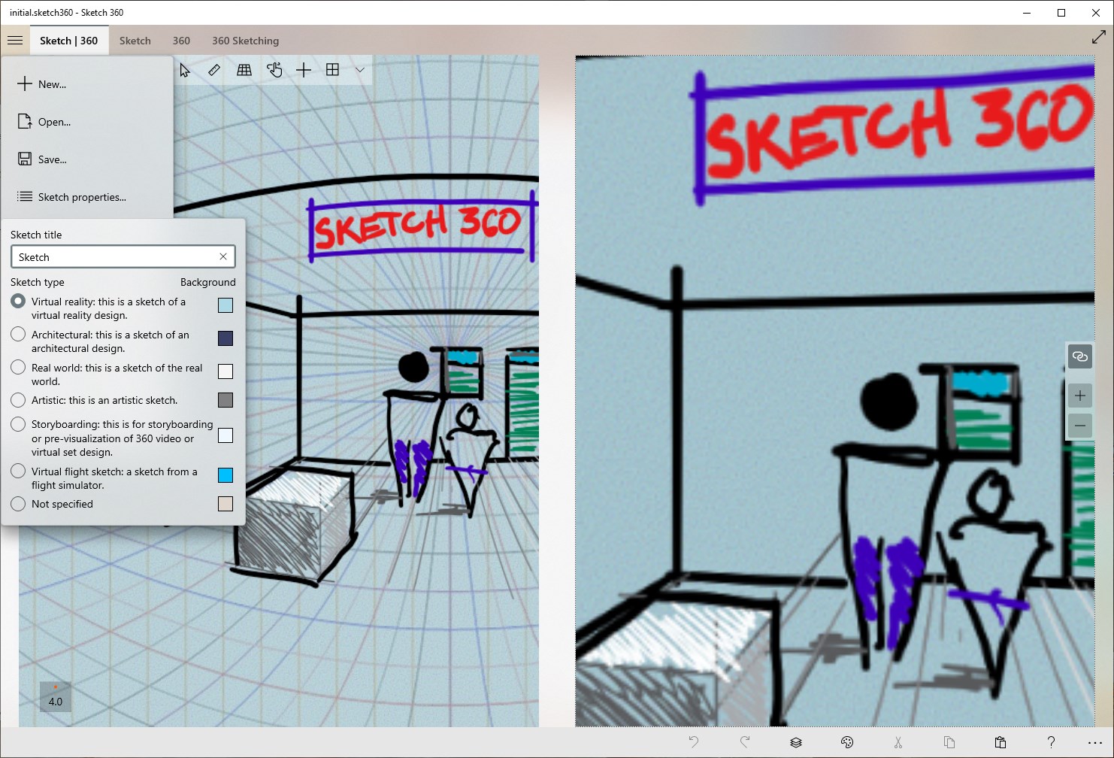Click Save to store the sketch
Image resolution: width=1114 pixels, height=758 pixels.
click(51, 159)
